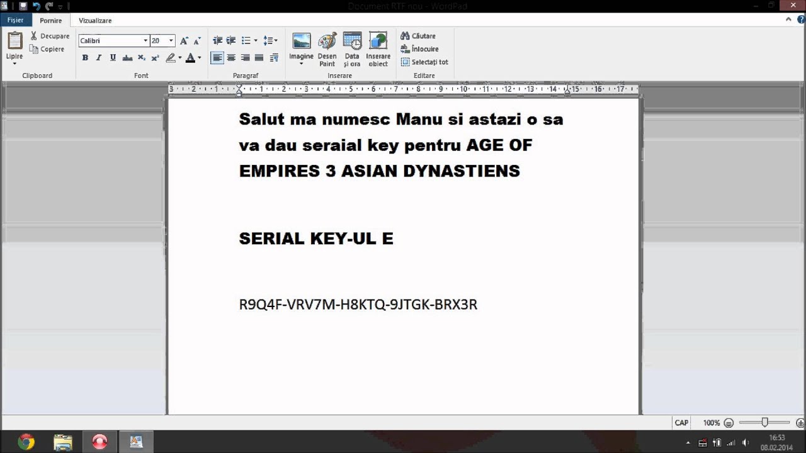Screen dimensions: 806x453
Task: Open the font color dropdown arrow
Action: tap(200, 58)
